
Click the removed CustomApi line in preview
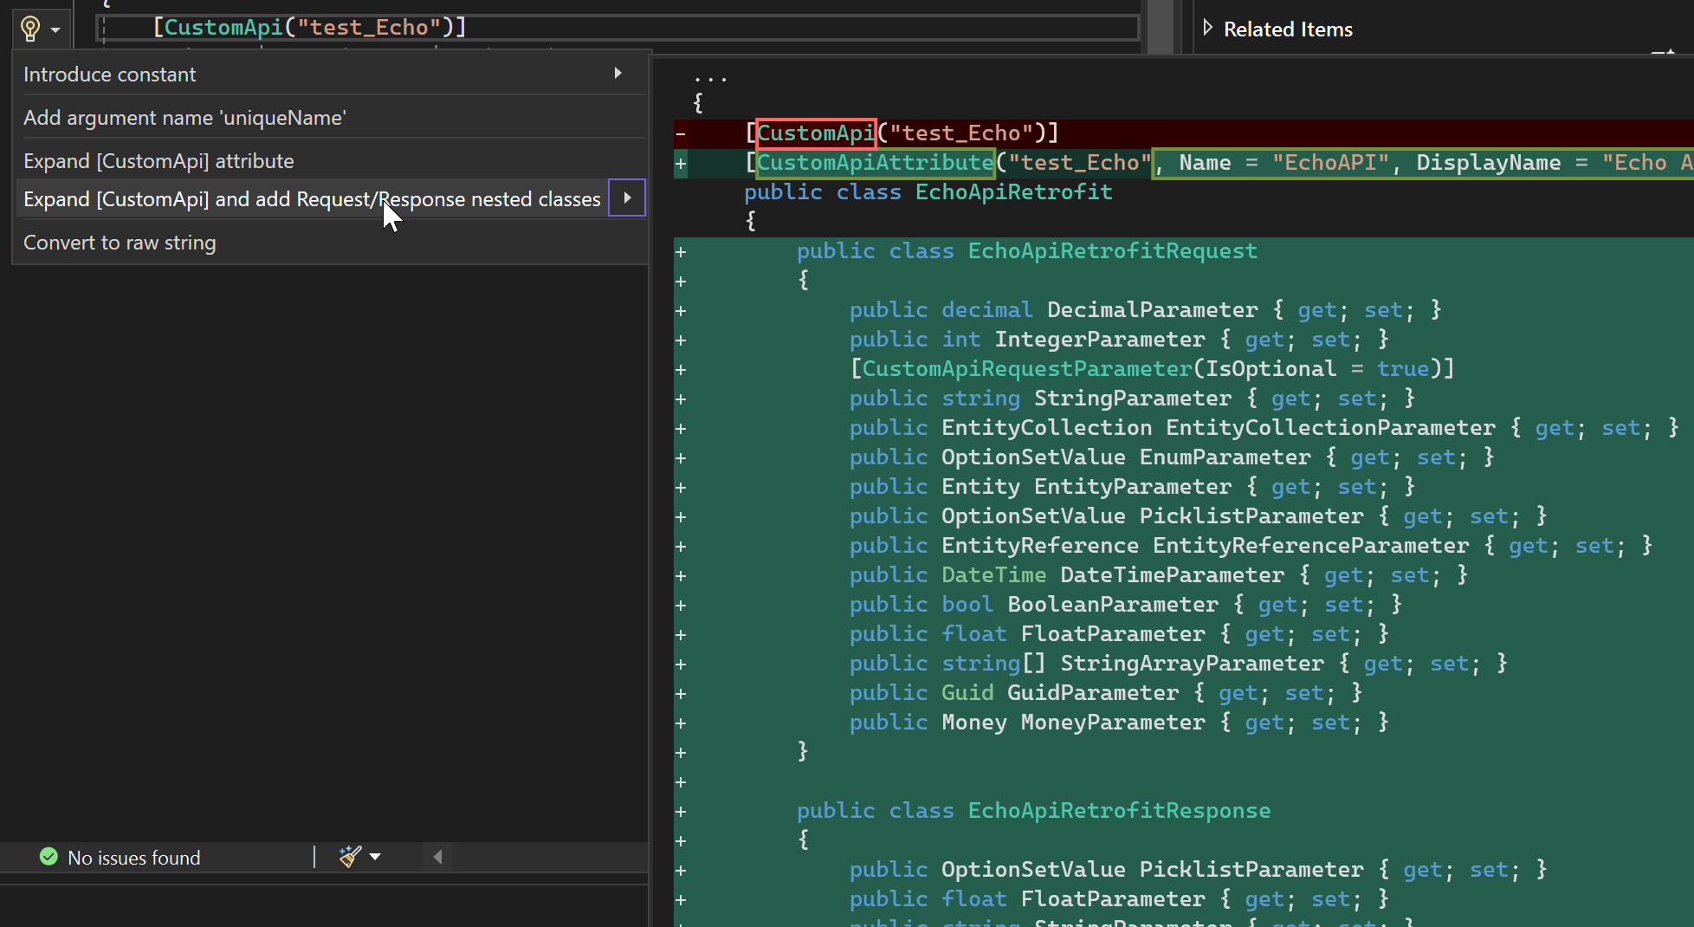(902, 133)
